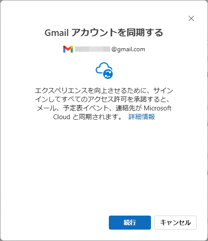This screenshot has height=241, width=208.
Task: Click the title Gmail アカウントを同期する
Action: pyautogui.click(x=104, y=32)
